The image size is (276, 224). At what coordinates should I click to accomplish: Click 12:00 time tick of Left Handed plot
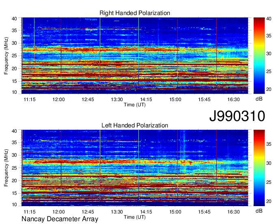point(58,212)
